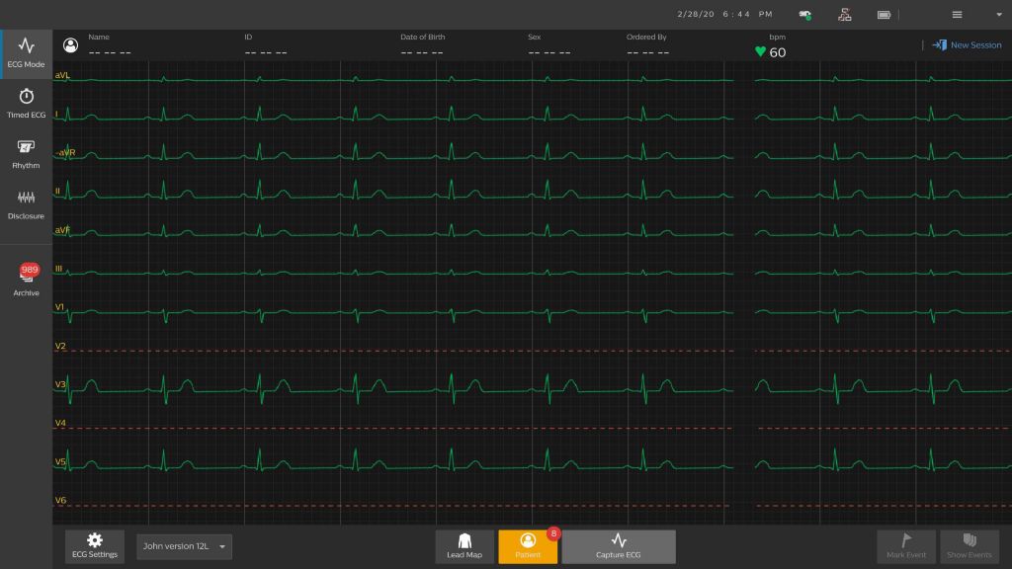Viewport: 1012px width, 569px height.
Task: Select the lead III label
Action: coord(58,269)
